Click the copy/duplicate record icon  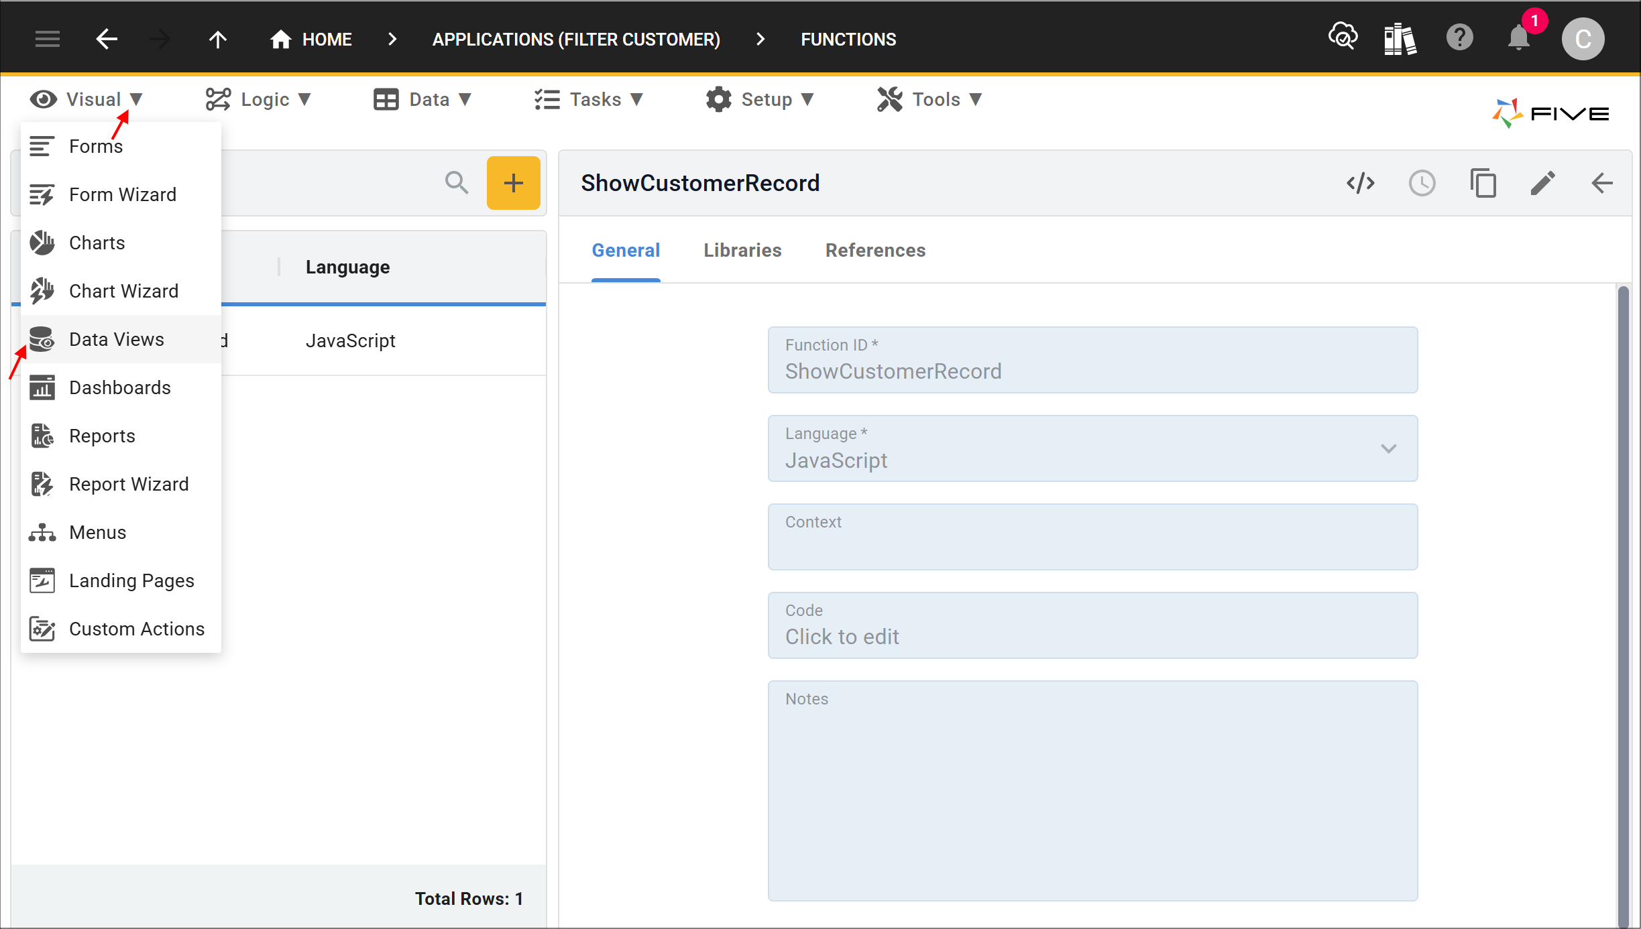[1482, 182]
